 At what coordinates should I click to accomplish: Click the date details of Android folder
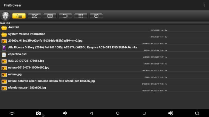tap(159, 30)
